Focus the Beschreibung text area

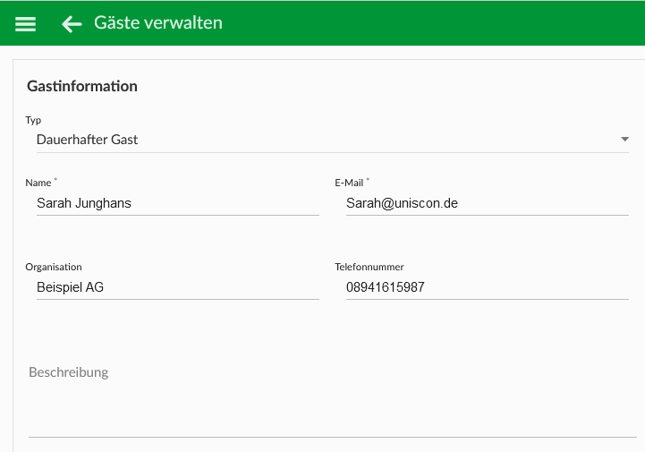333,397
